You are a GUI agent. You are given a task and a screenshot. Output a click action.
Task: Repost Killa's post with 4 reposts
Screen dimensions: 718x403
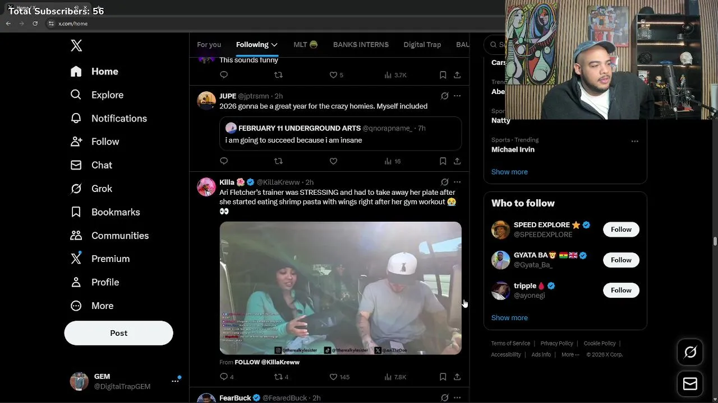click(281, 377)
